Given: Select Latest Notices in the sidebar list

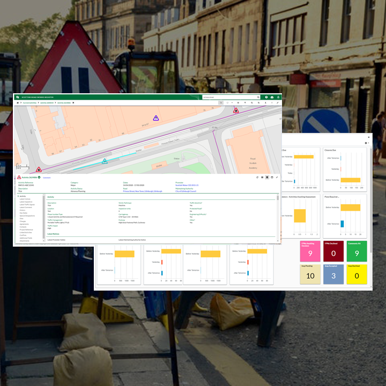Looking at the screenshot, I should click(x=25, y=199).
